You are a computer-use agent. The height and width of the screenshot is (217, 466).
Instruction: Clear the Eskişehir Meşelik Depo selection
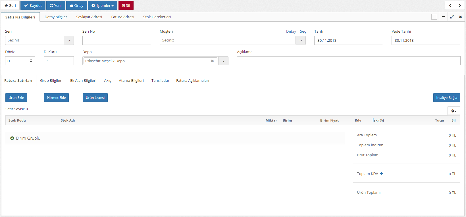[x=212, y=61]
